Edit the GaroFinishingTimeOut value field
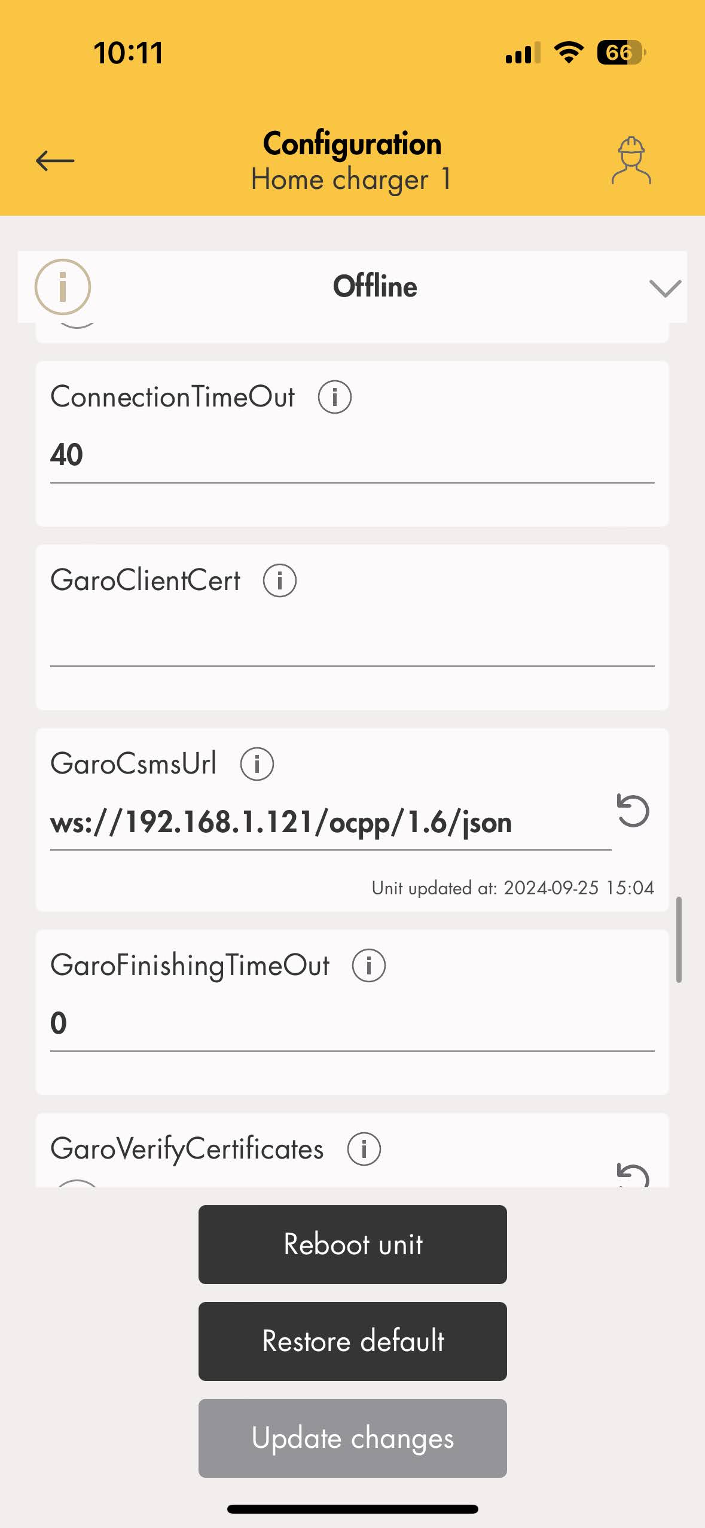 tap(352, 1023)
